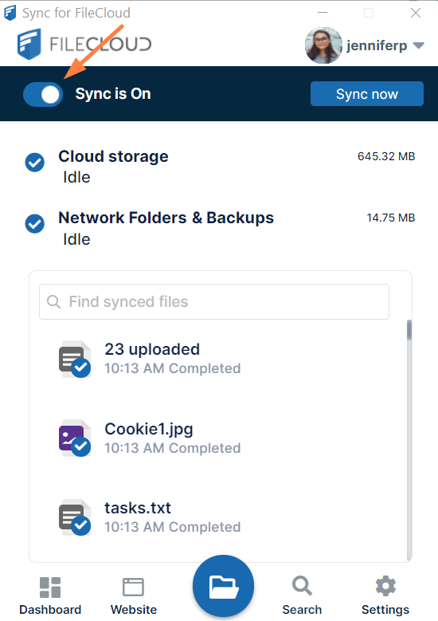
Task: Open the Website window icon
Action: [x=133, y=587]
